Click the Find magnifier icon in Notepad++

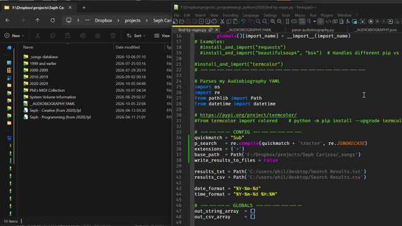(x=258, y=21)
